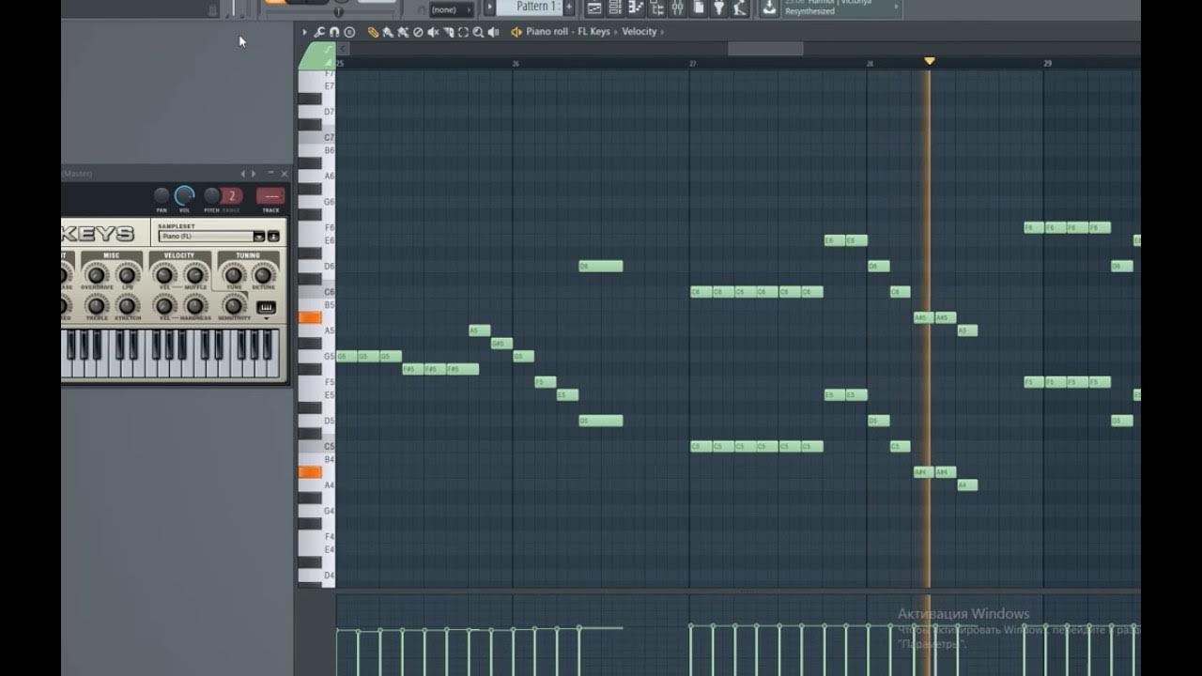Open the magnet snap settings

pyautogui.click(x=334, y=32)
